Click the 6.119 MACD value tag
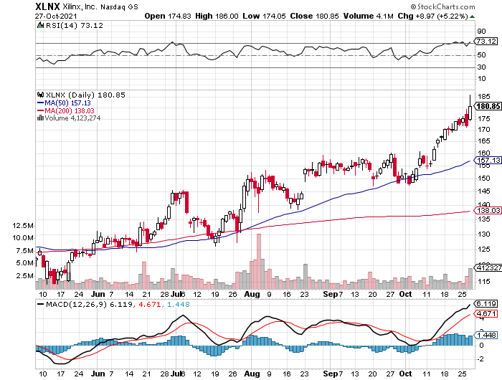Image resolution: width=502 pixels, height=380 pixels. click(x=486, y=303)
